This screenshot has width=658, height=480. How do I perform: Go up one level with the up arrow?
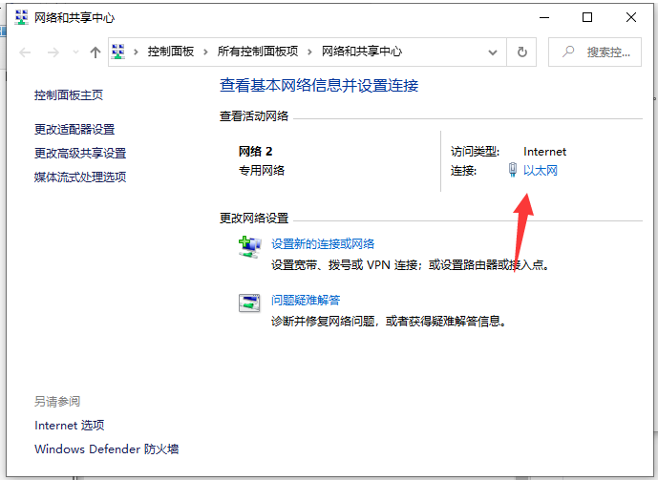(96, 52)
